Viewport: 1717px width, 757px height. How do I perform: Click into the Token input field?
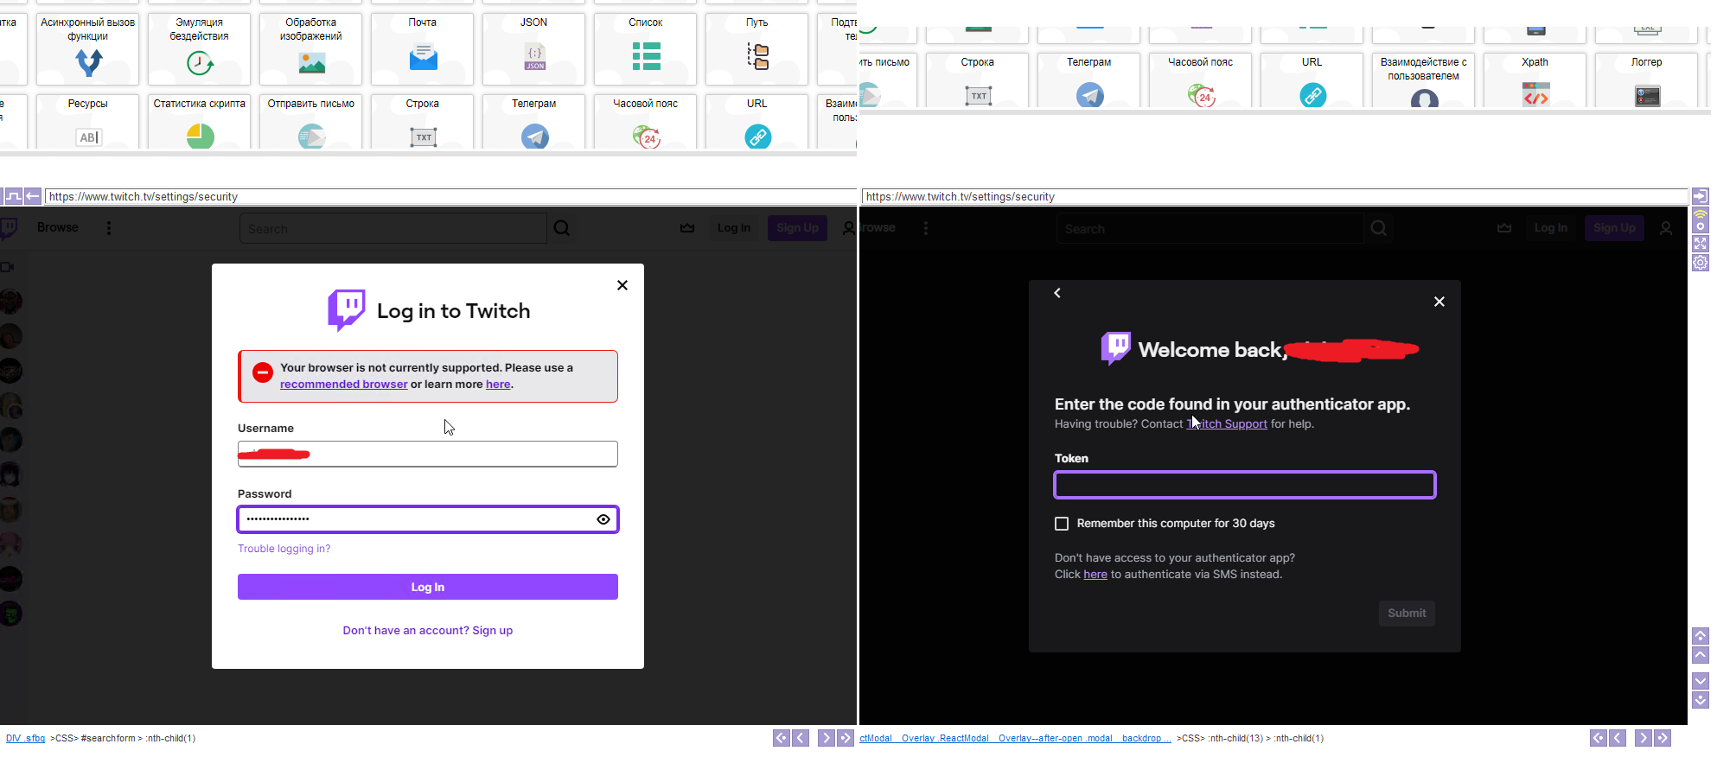pyautogui.click(x=1244, y=486)
